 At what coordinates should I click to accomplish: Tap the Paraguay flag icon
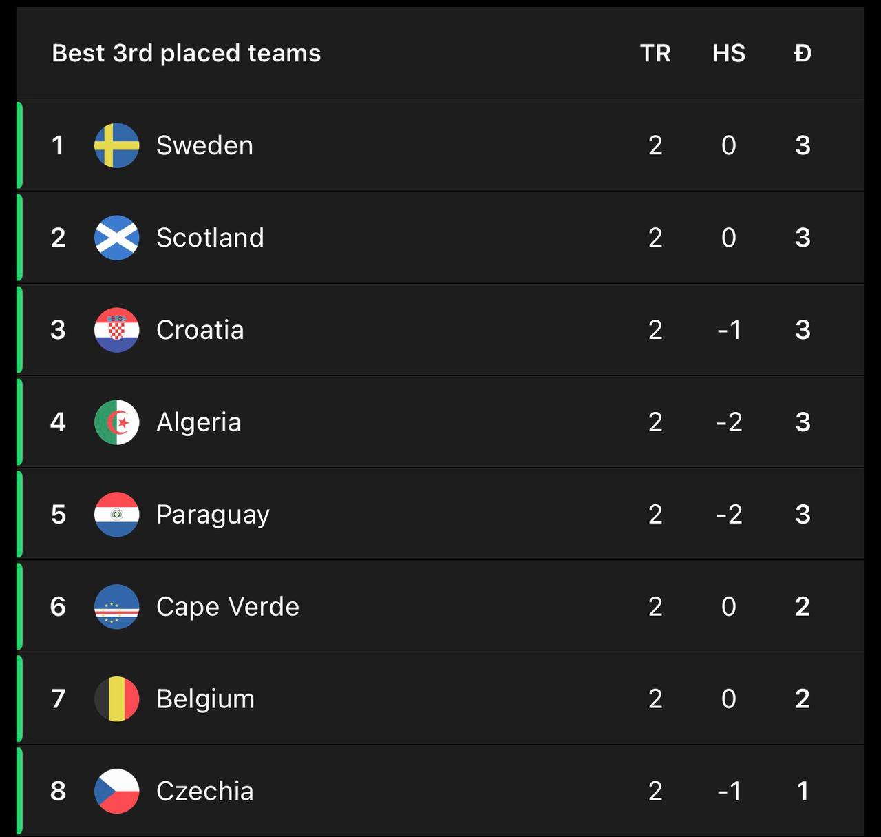(x=116, y=515)
